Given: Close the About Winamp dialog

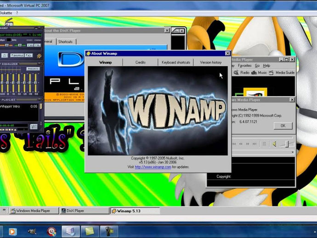Looking at the screenshot, I should 227,53.
